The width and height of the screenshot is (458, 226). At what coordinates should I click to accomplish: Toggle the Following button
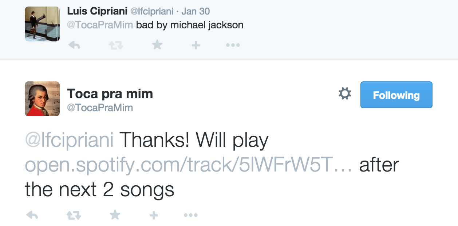396,95
